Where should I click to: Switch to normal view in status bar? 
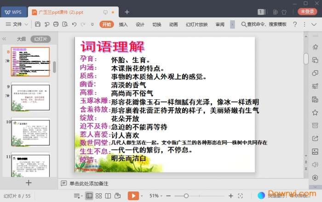(89, 196)
